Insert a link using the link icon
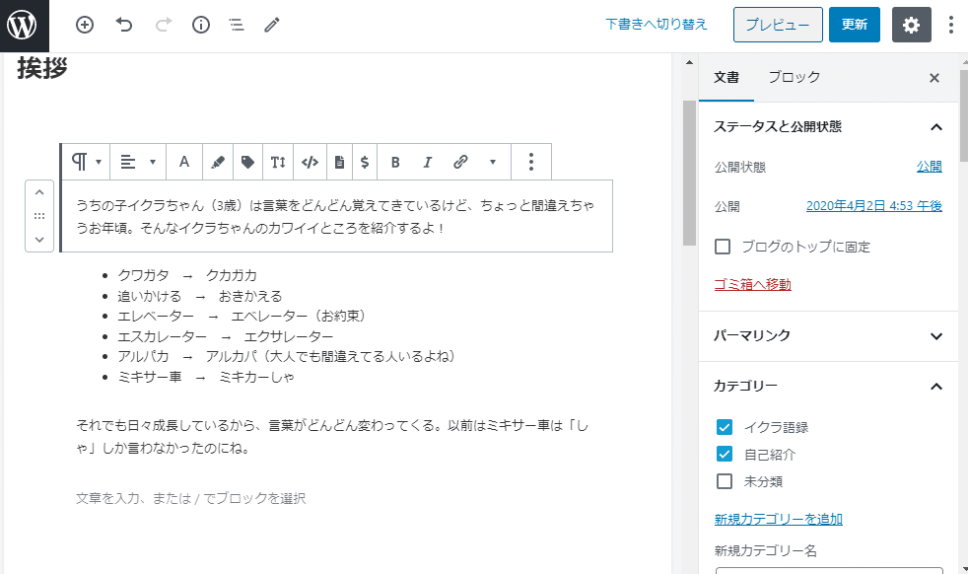The height and width of the screenshot is (574, 968). (x=459, y=161)
